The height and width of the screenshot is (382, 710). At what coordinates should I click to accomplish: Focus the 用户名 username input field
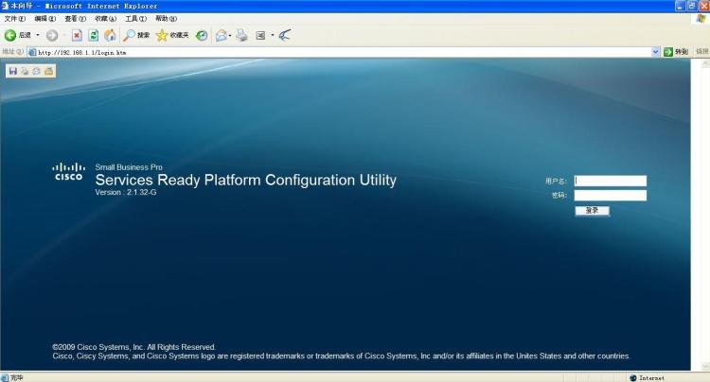point(611,181)
